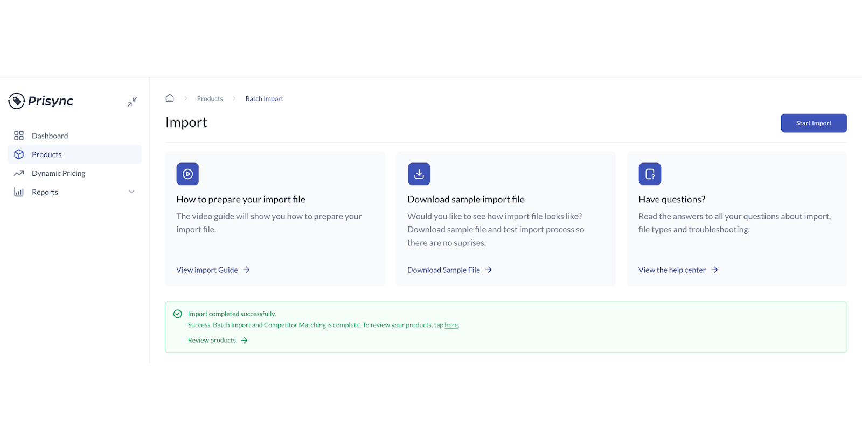Image resolution: width=862 pixels, height=439 pixels.
Task: Click the green success checkmark icon
Action: click(x=178, y=314)
